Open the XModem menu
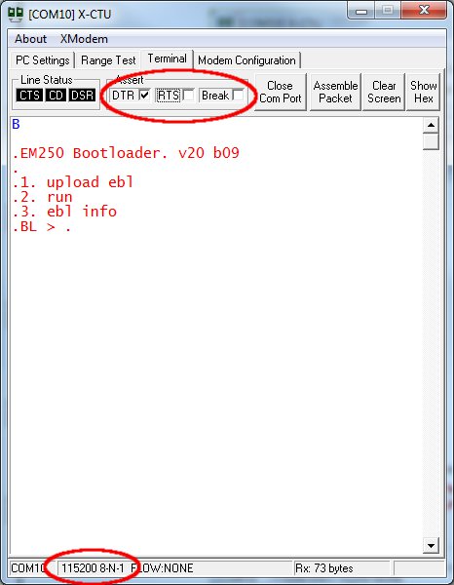This screenshot has width=454, height=585. tap(84, 39)
